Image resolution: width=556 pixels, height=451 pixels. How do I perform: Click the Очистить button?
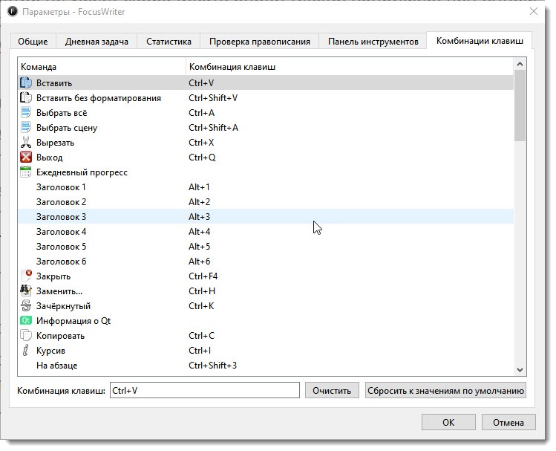(x=332, y=391)
